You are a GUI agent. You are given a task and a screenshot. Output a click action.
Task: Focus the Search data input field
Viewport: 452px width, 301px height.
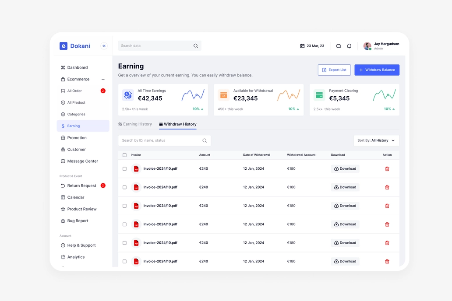[x=159, y=46]
